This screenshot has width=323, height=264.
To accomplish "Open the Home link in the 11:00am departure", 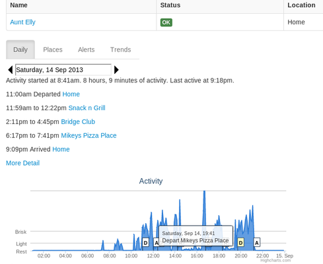I will tap(71, 94).
